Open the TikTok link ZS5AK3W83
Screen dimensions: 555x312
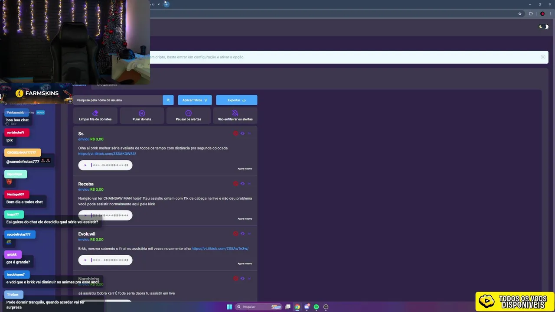pos(107,154)
